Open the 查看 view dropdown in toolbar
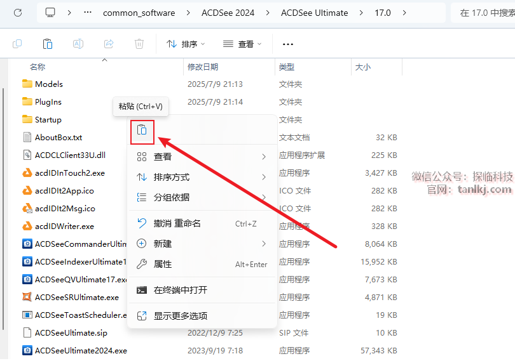This screenshot has width=515, height=361. click(x=242, y=44)
